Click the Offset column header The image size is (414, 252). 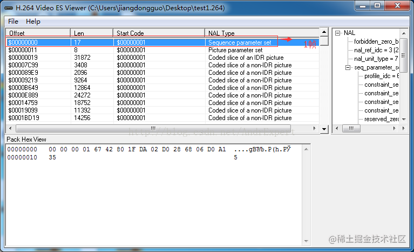coord(38,33)
